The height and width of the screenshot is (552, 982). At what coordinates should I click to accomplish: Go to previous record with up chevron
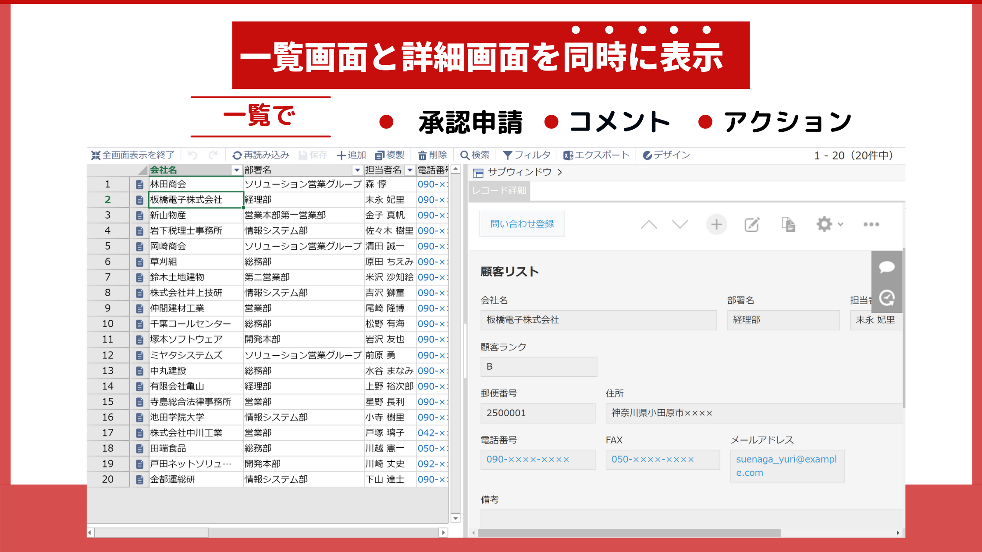(x=649, y=225)
